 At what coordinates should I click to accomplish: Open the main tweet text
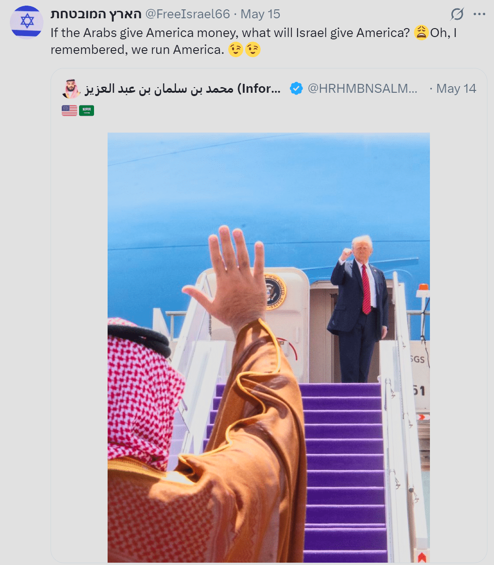[x=254, y=41]
